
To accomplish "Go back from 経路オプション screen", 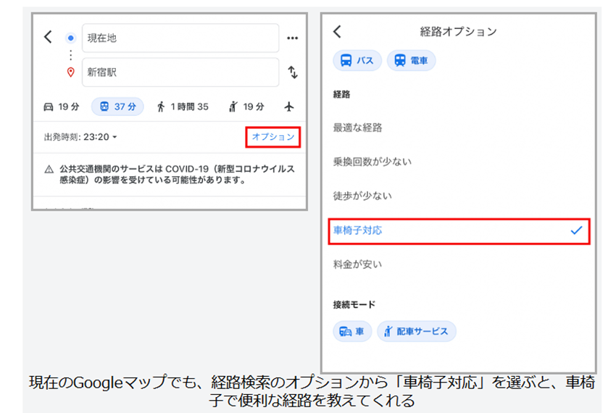I will (x=337, y=31).
